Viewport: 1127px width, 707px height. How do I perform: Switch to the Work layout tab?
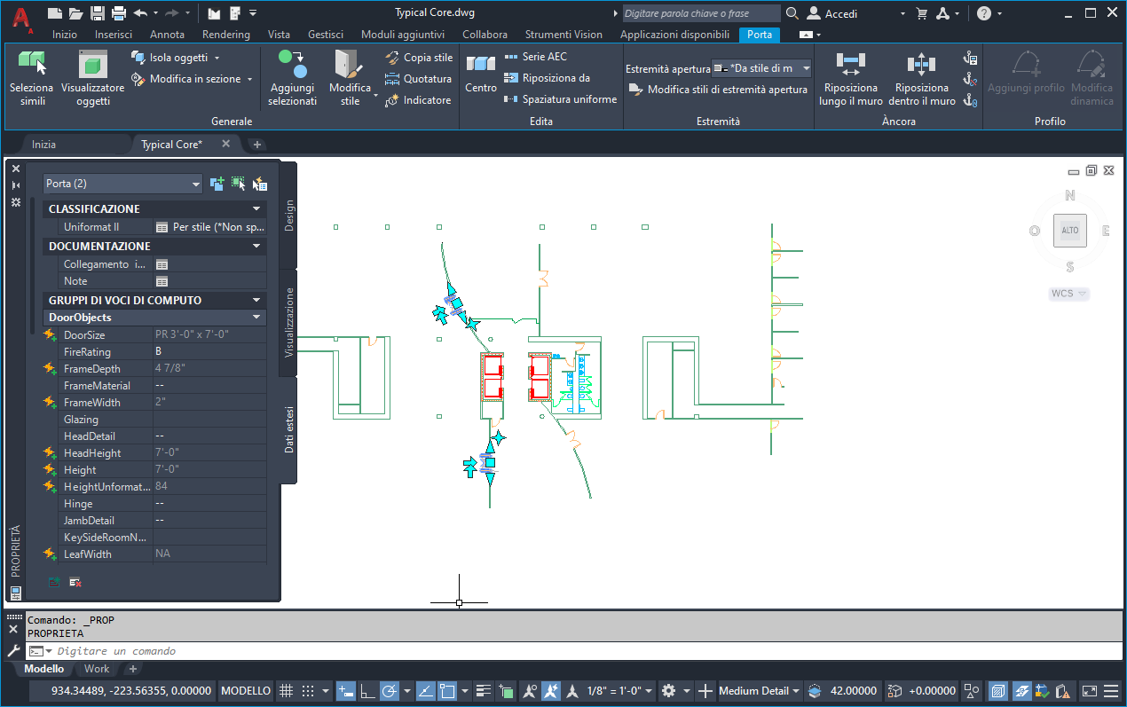tap(97, 669)
